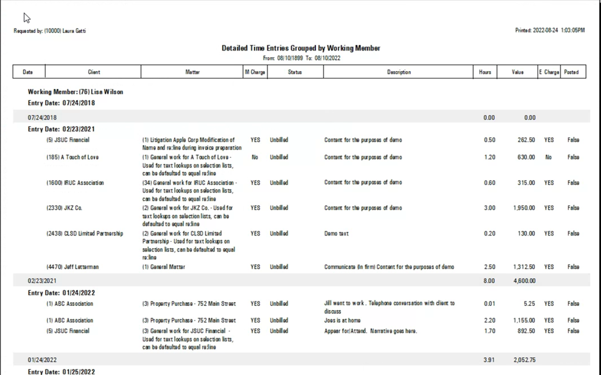Select the (185) A Touch of Love entry

point(72,157)
